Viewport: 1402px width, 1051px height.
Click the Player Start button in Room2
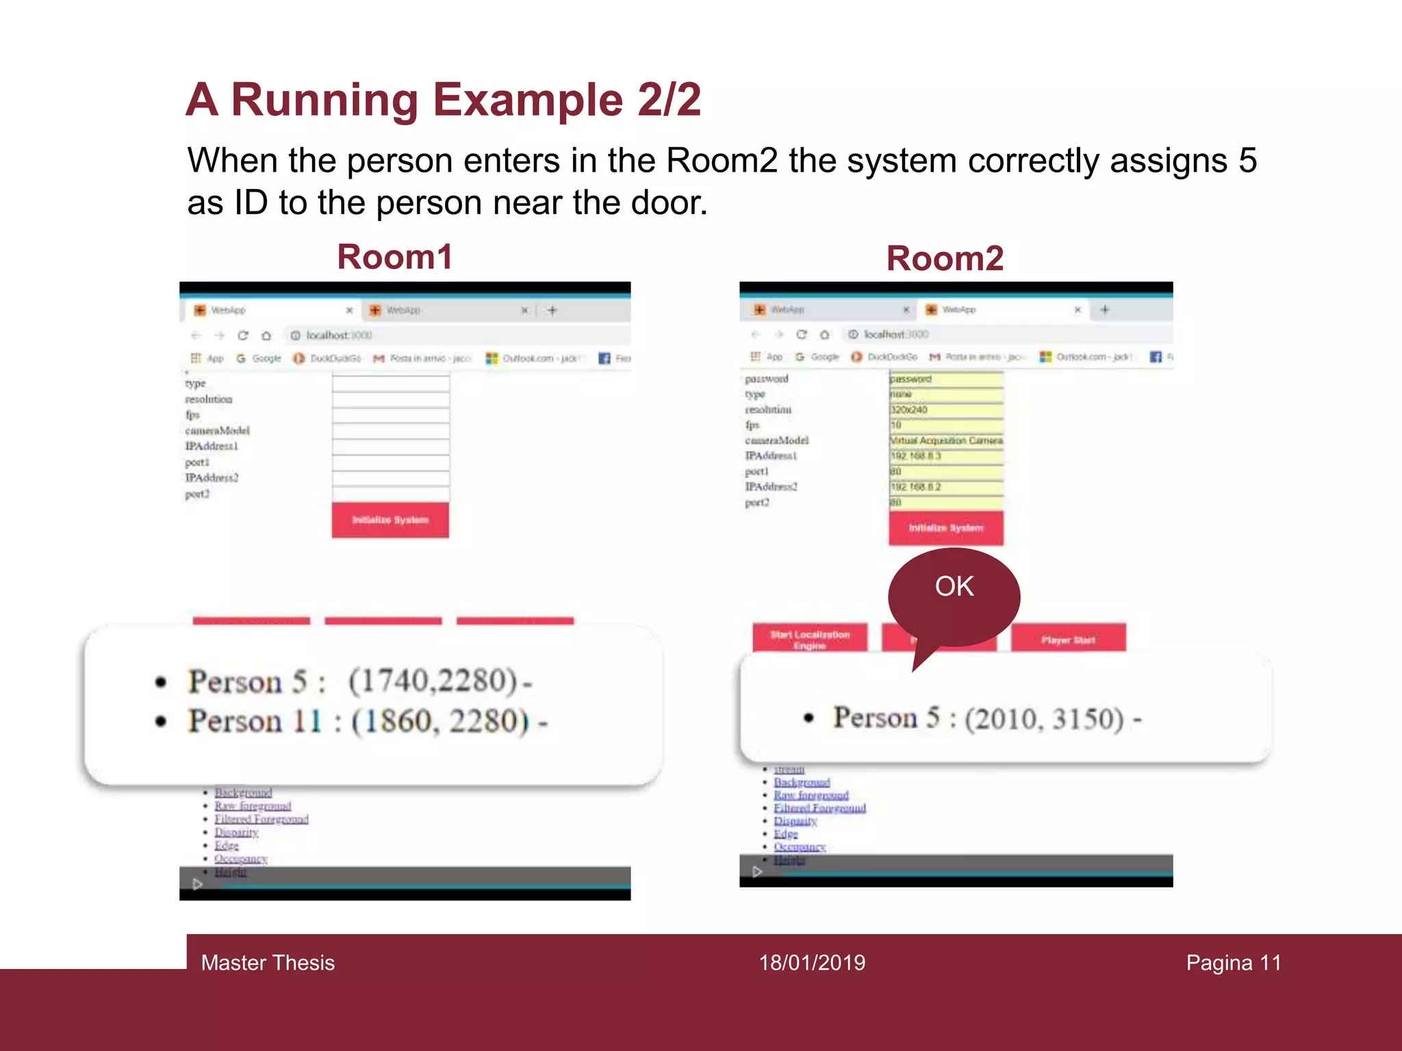tap(1068, 638)
